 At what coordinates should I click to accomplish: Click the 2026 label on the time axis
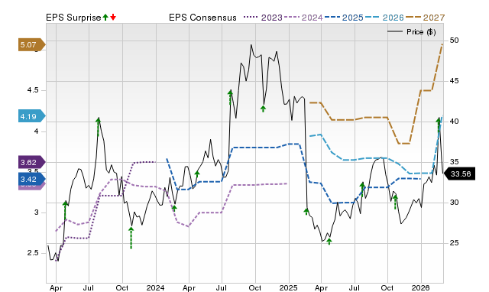tap(421, 287)
